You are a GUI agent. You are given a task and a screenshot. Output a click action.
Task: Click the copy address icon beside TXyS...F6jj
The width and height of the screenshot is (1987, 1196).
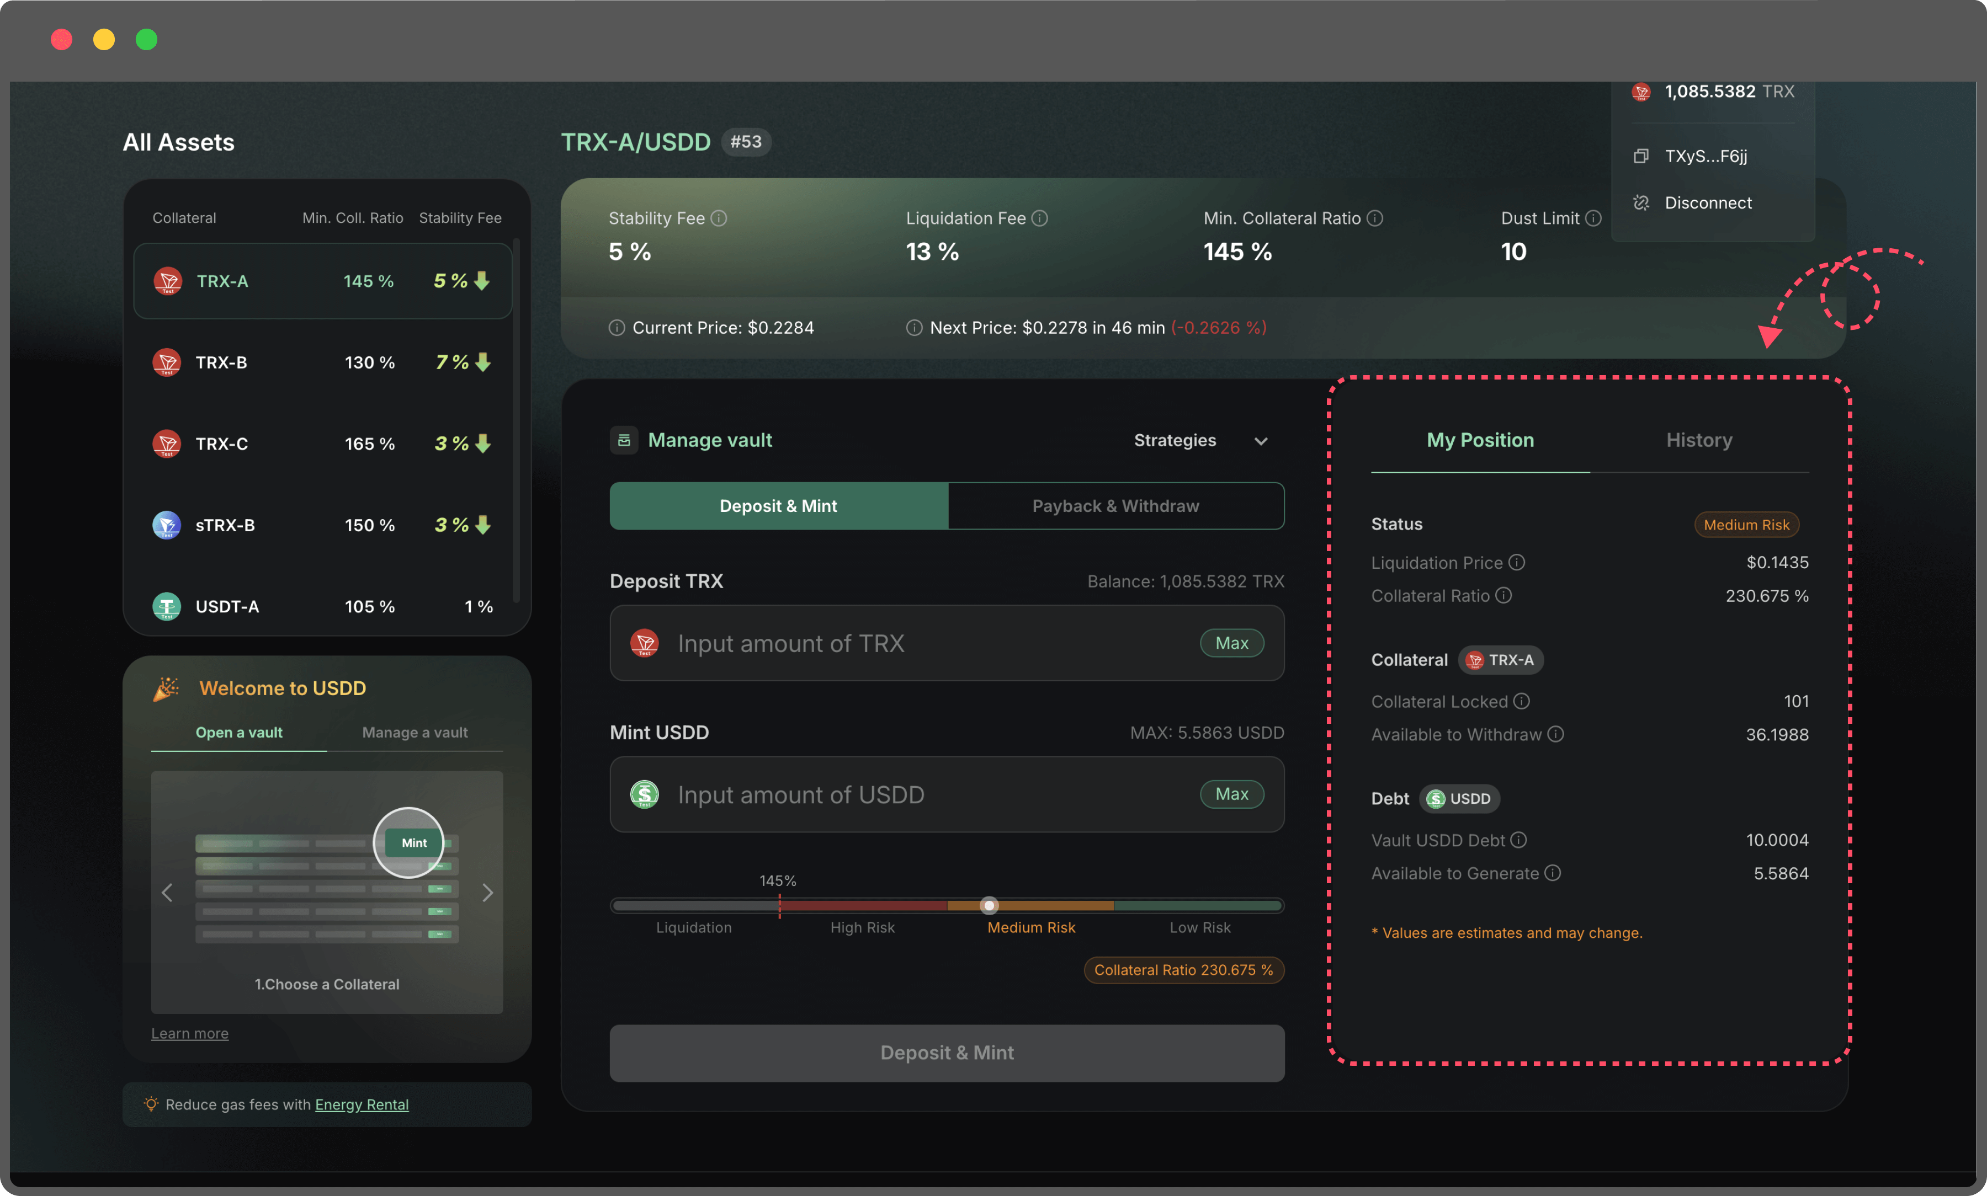pos(1640,156)
